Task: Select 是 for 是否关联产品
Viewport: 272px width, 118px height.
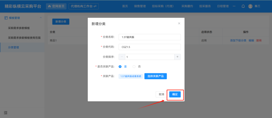Action: [x=120, y=67]
